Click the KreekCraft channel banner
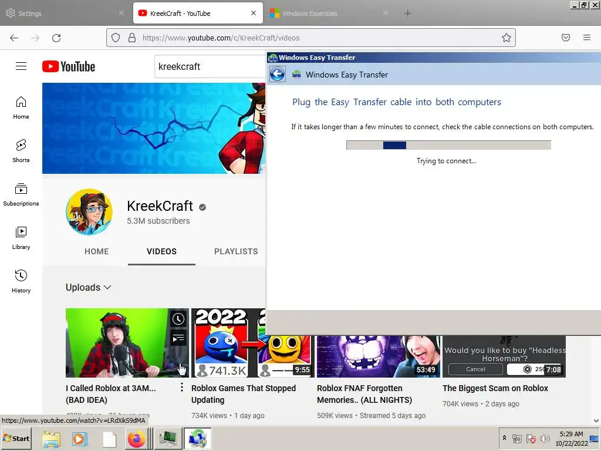 coord(154,128)
